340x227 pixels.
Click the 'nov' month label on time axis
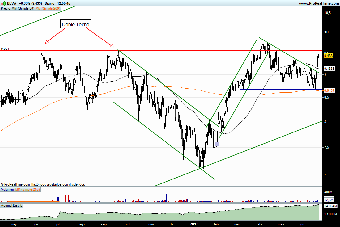coord(151,224)
